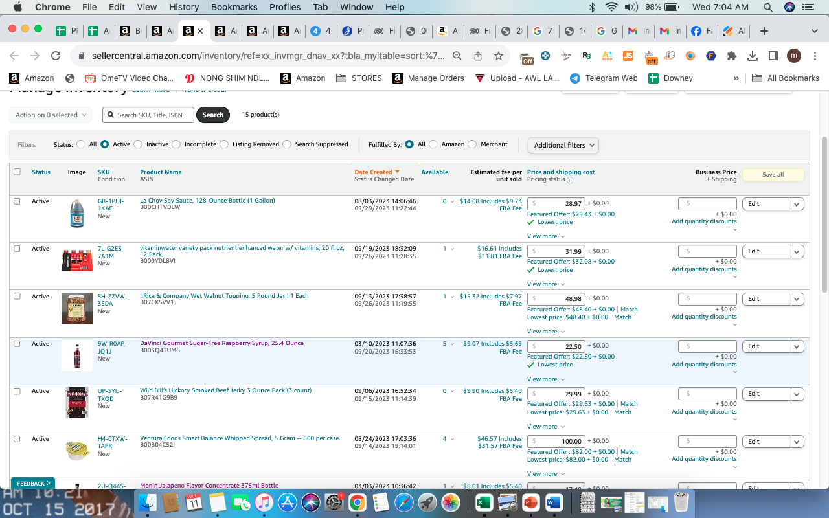Click Save all button
Image resolution: width=829 pixels, height=518 pixels.
773,175
